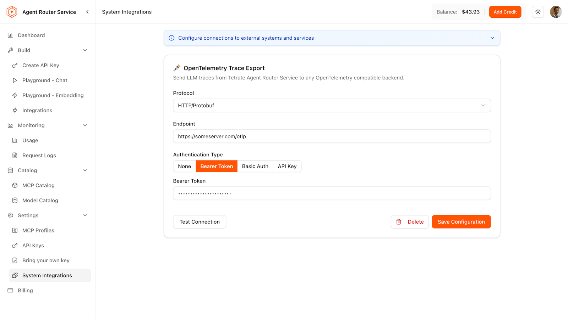Open the Protocol dropdown
568x319 pixels.
[332, 106]
